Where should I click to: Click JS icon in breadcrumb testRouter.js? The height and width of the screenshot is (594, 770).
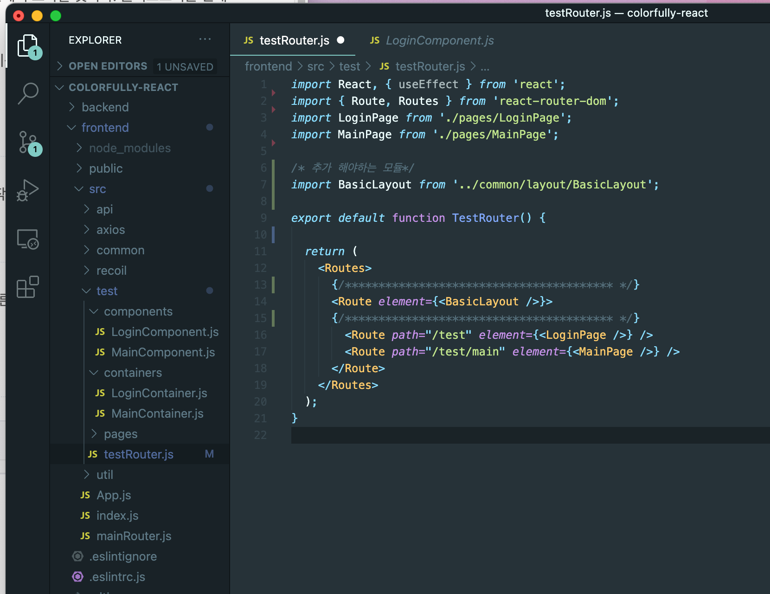(385, 66)
